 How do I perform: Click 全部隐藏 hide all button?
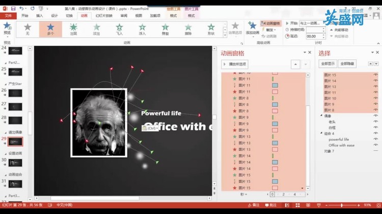point(347,64)
